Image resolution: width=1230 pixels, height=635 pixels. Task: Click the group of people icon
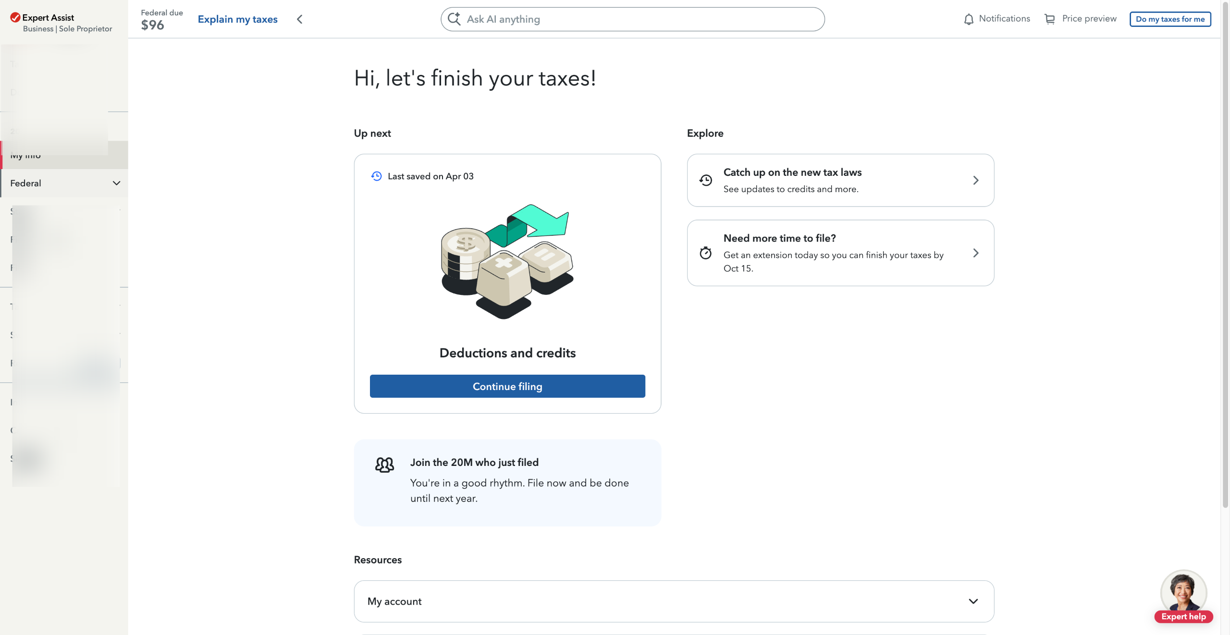[x=384, y=464]
